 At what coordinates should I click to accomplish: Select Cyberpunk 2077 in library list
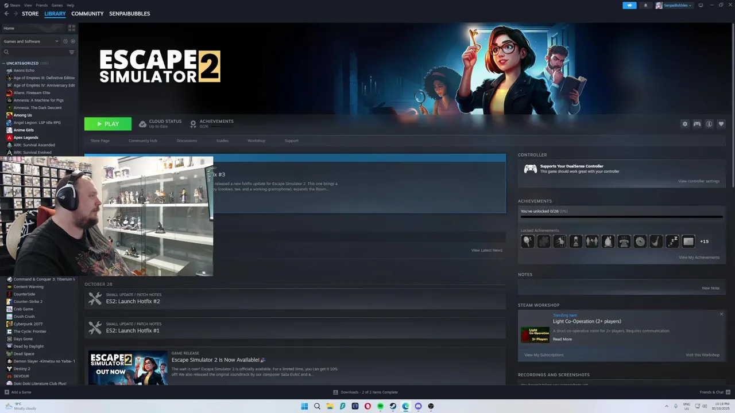pos(28,324)
